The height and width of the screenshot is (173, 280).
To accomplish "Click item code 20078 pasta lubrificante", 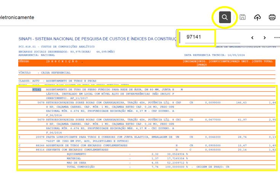I will 40,136.
